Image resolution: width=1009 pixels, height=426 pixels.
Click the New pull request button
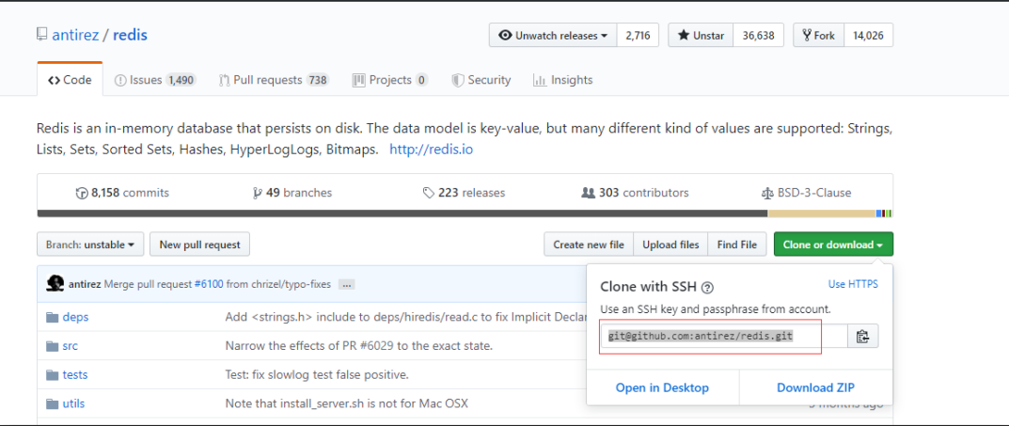point(199,245)
